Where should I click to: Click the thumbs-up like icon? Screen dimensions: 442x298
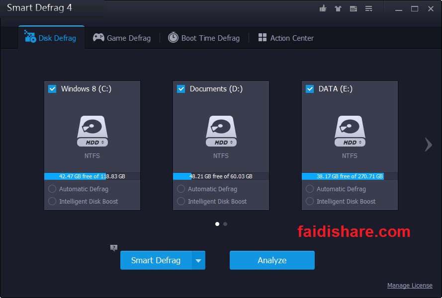[323, 8]
